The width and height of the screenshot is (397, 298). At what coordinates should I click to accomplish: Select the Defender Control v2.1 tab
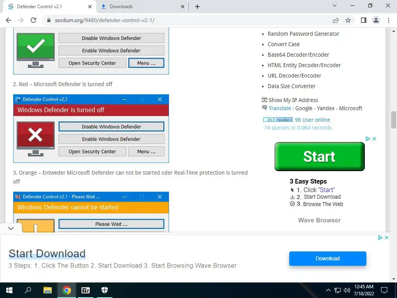pyautogui.click(x=49, y=7)
